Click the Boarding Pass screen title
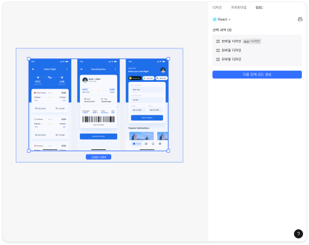309x245 pixels. 98,69
